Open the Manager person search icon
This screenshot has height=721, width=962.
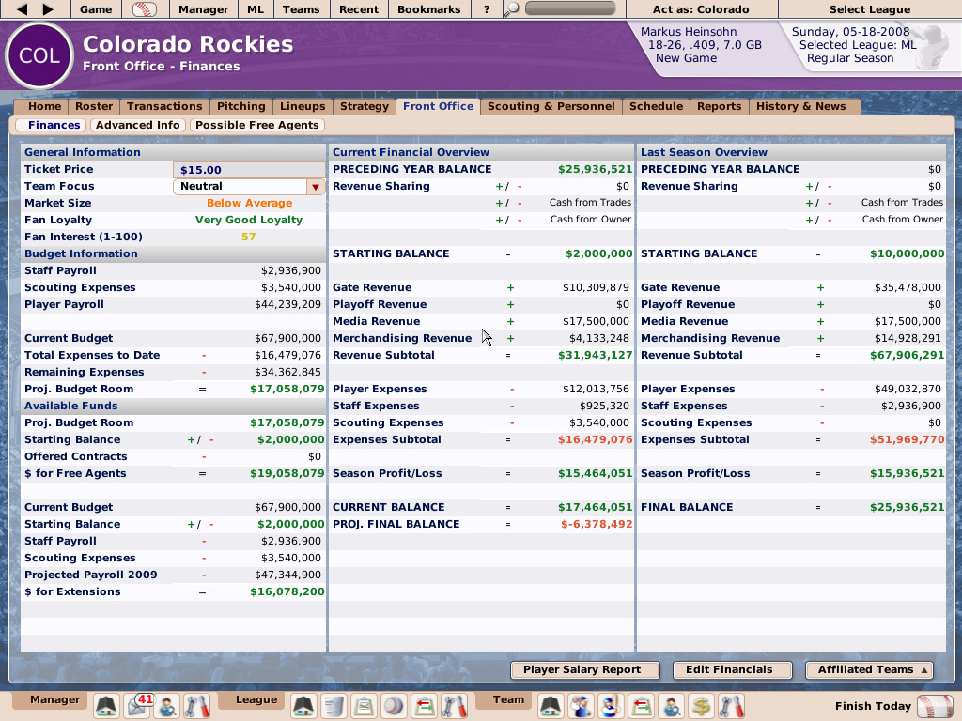click(x=167, y=706)
